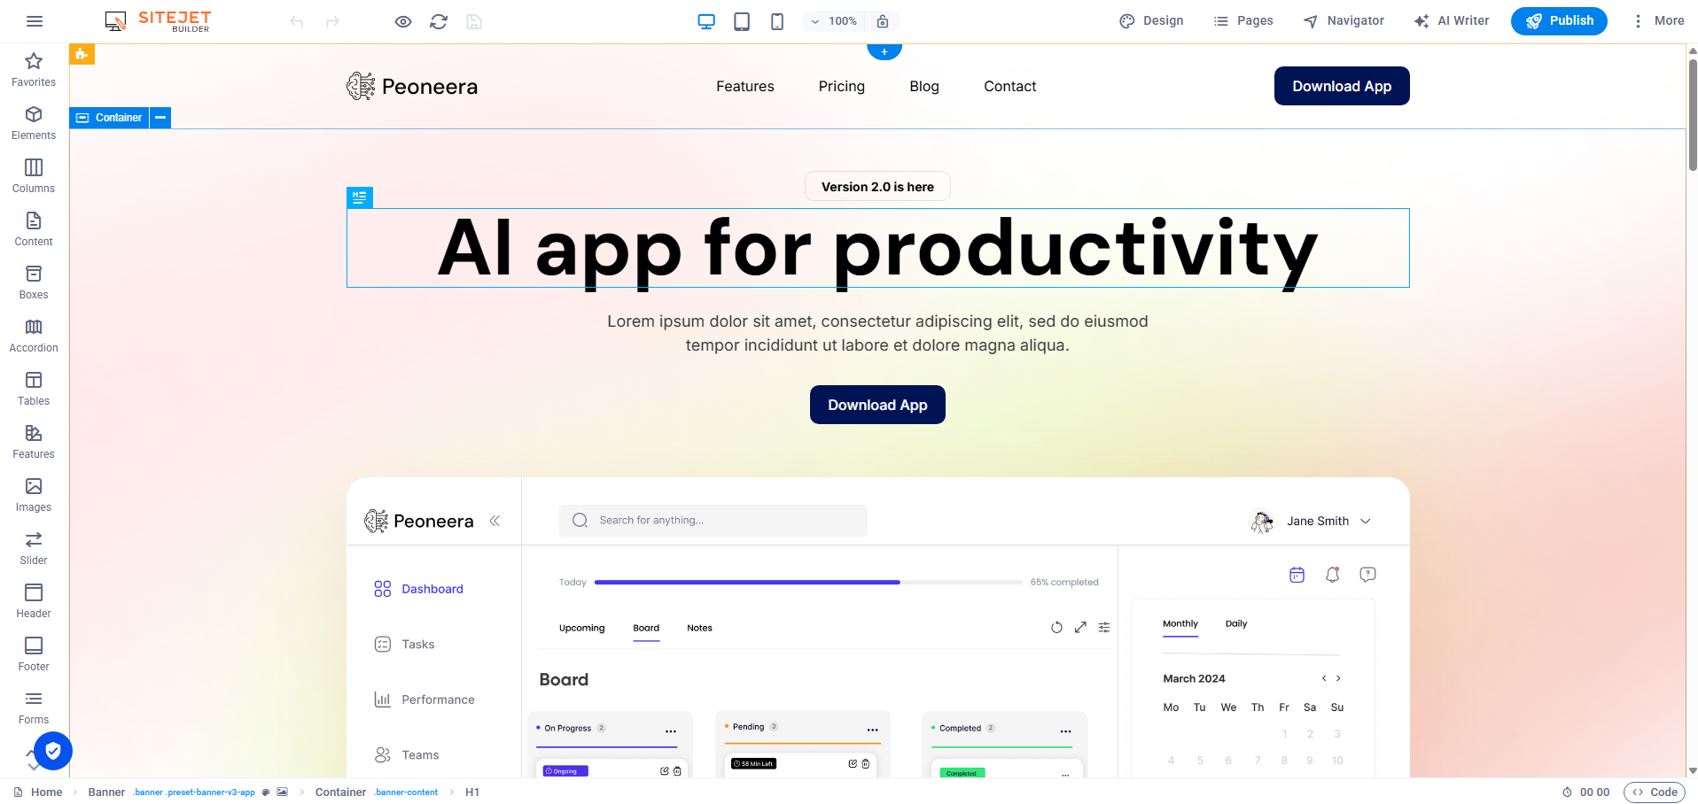Toggle the zoom lock icon
The width and height of the screenshot is (1698, 804).
pyautogui.click(x=883, y=21)
